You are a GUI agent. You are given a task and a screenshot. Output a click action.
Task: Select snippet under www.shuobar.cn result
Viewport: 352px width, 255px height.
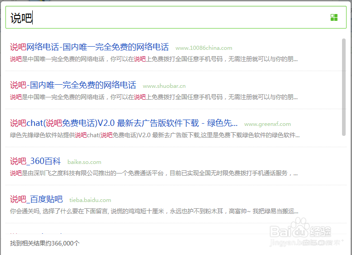click(154, 97)
